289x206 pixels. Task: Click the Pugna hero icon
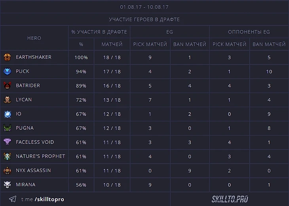pyautogui.click(x=7, y=128)
